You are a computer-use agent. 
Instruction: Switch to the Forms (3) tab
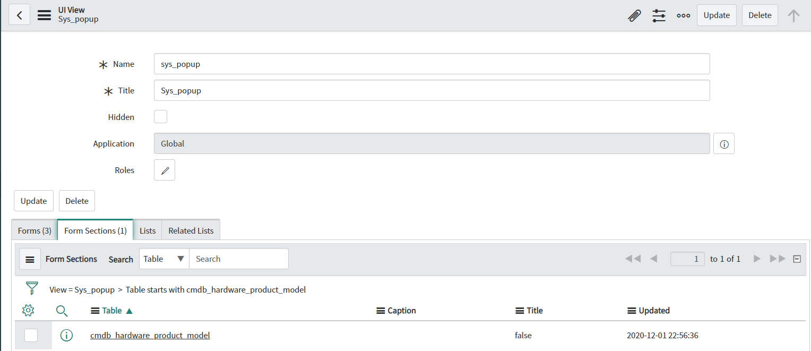pos(34,230)
